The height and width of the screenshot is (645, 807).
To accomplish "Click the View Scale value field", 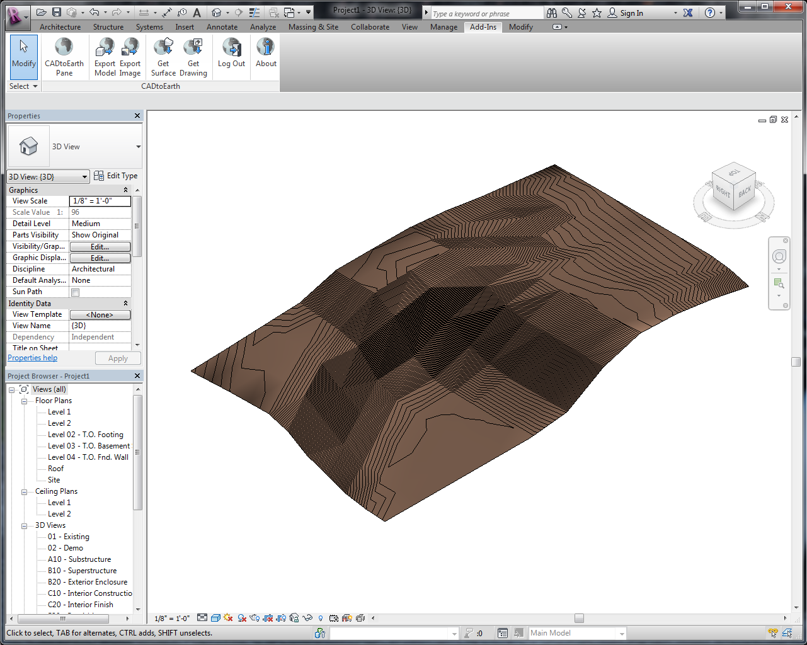I will click(100, 201).
